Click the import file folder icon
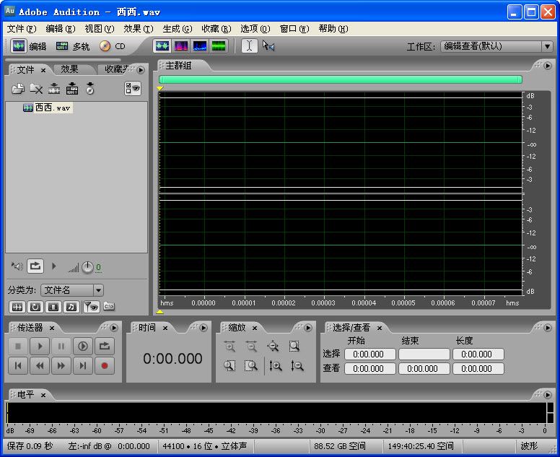This screenshot has width=560, height=457. click(17, 88)
